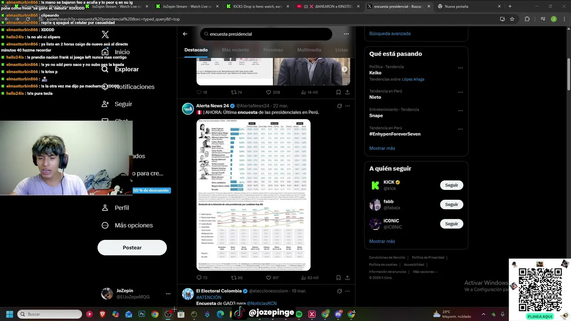The width and height of the screenshot is (571, 321).
Task: Open Nieto trend more options
Action: tap(460, 92)
